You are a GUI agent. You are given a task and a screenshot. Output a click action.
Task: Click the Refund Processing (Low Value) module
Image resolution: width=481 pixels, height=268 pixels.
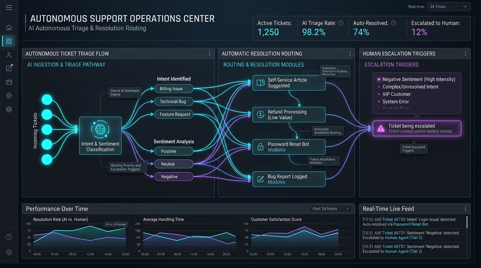[x=289, y=115]
